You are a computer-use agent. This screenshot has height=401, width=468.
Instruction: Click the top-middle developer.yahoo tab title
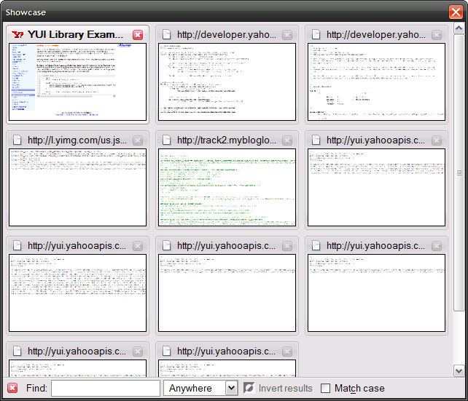tap(226, 35)
